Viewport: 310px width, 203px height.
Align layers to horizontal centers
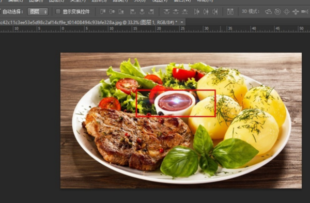tap(142, 12)
